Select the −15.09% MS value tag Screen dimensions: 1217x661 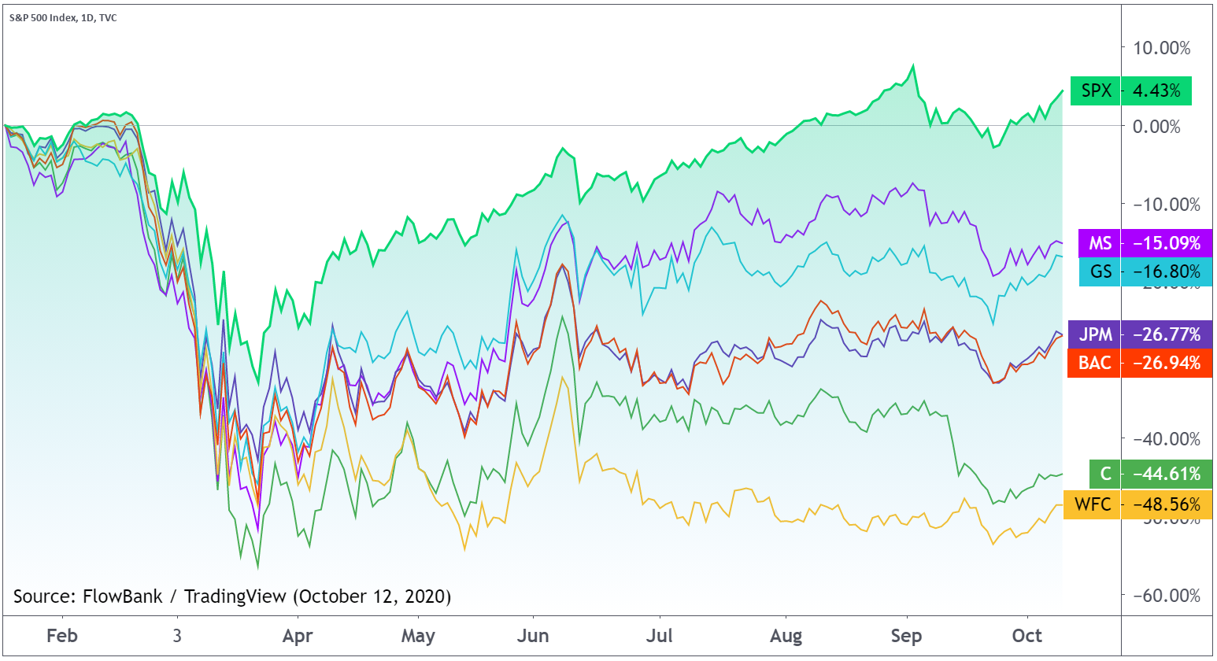(1167, 243)
